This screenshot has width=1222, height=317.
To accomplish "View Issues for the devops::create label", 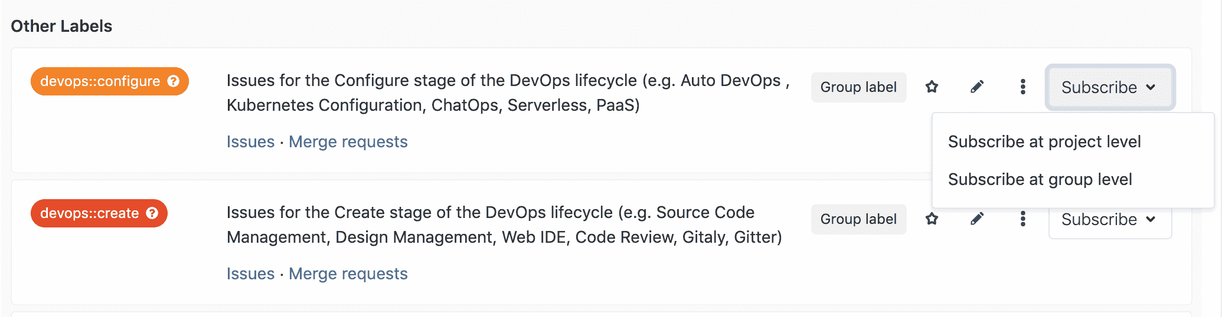I will (250, 274).
